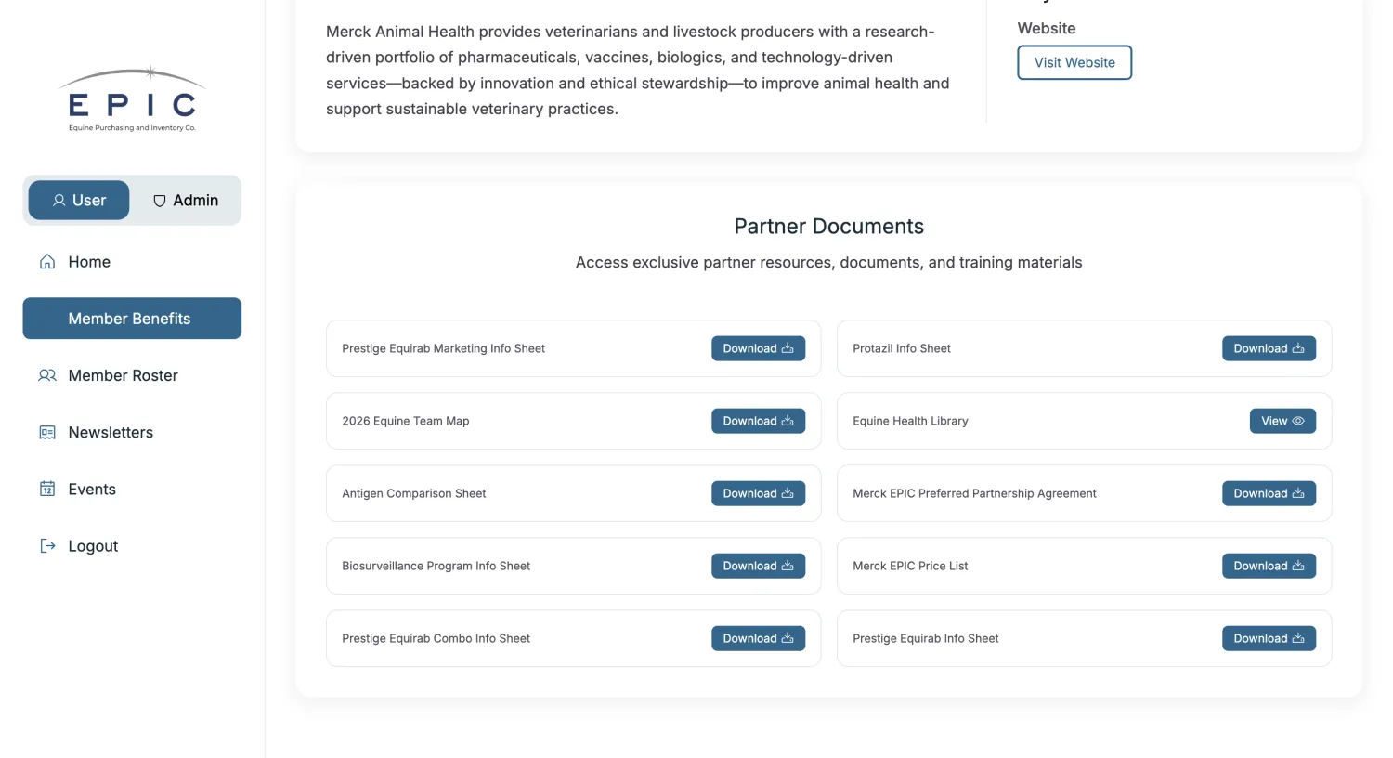Open the Events page
Viewport: 1393px width, 758px height.
132,489
